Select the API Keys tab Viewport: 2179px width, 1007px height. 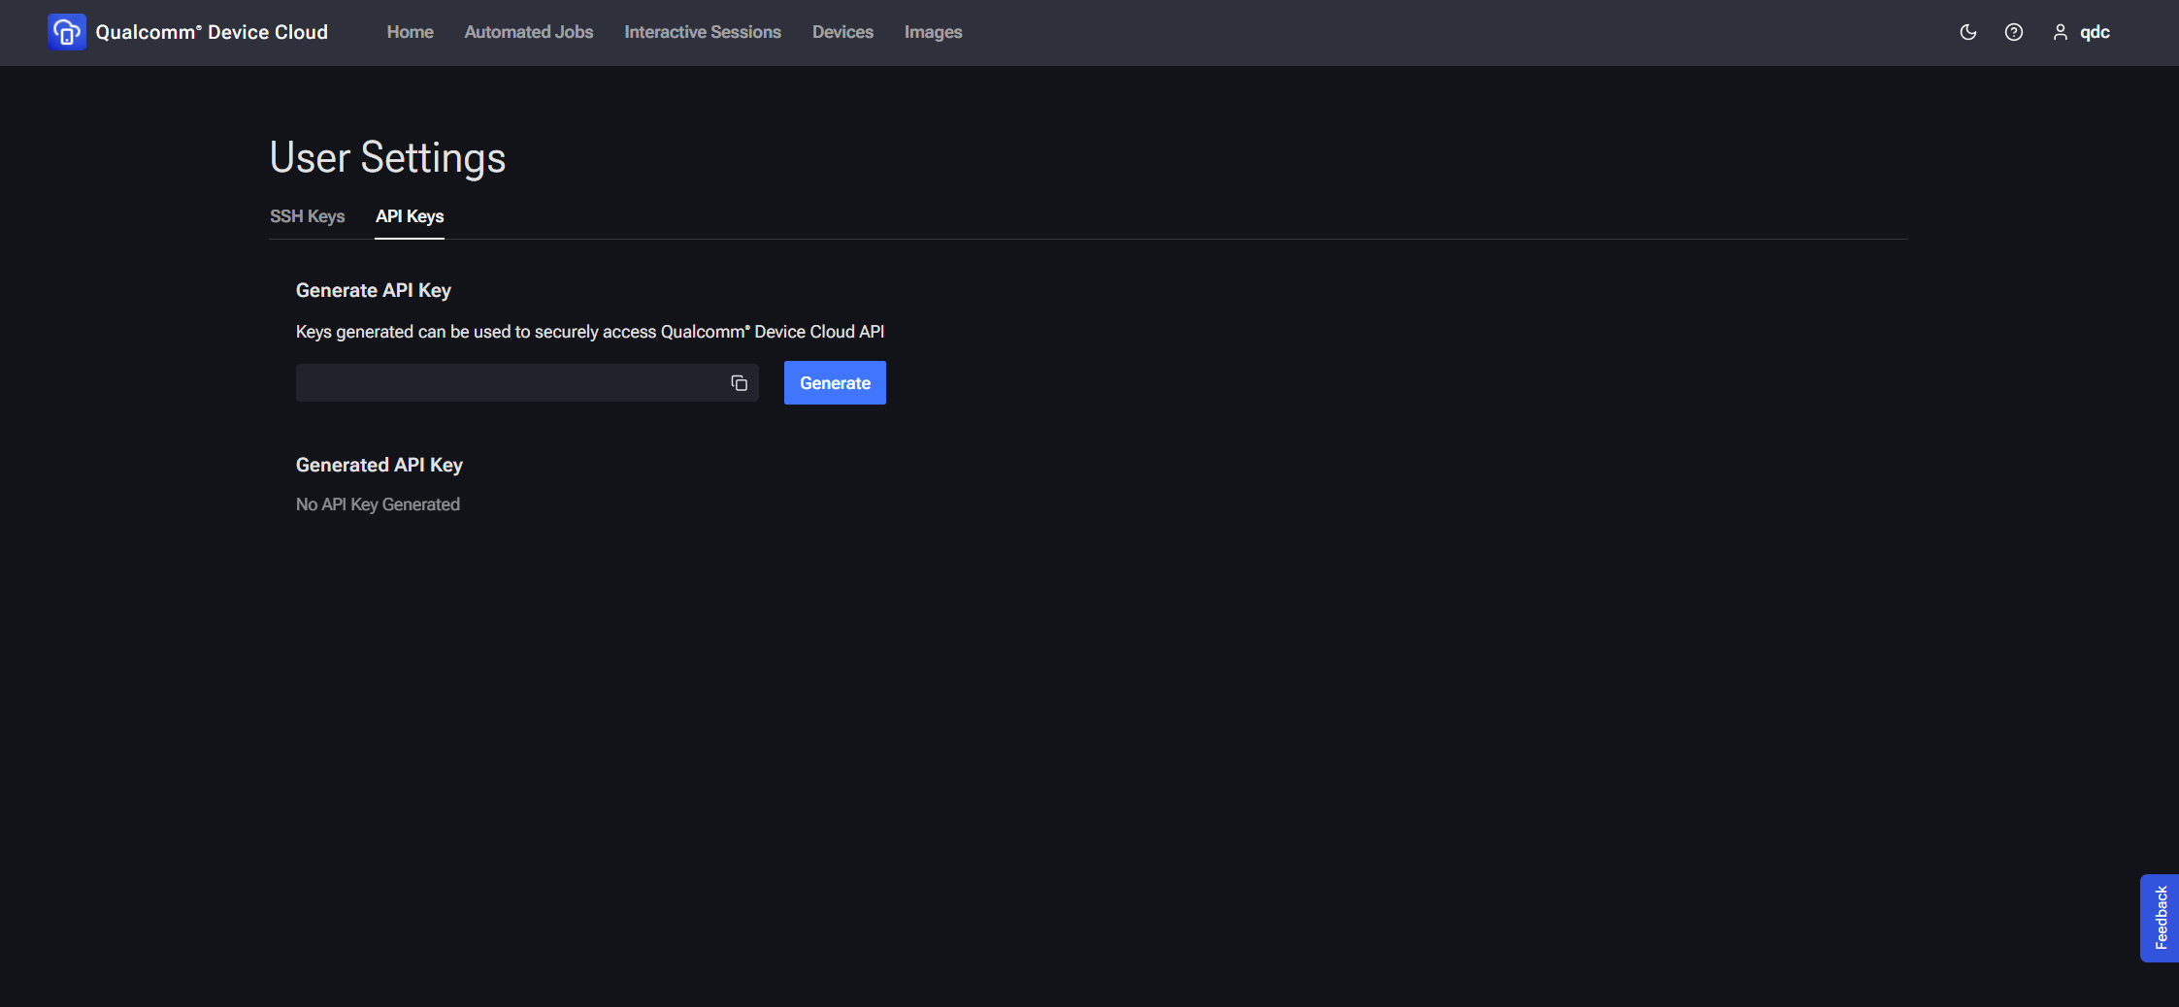point(410,216)
